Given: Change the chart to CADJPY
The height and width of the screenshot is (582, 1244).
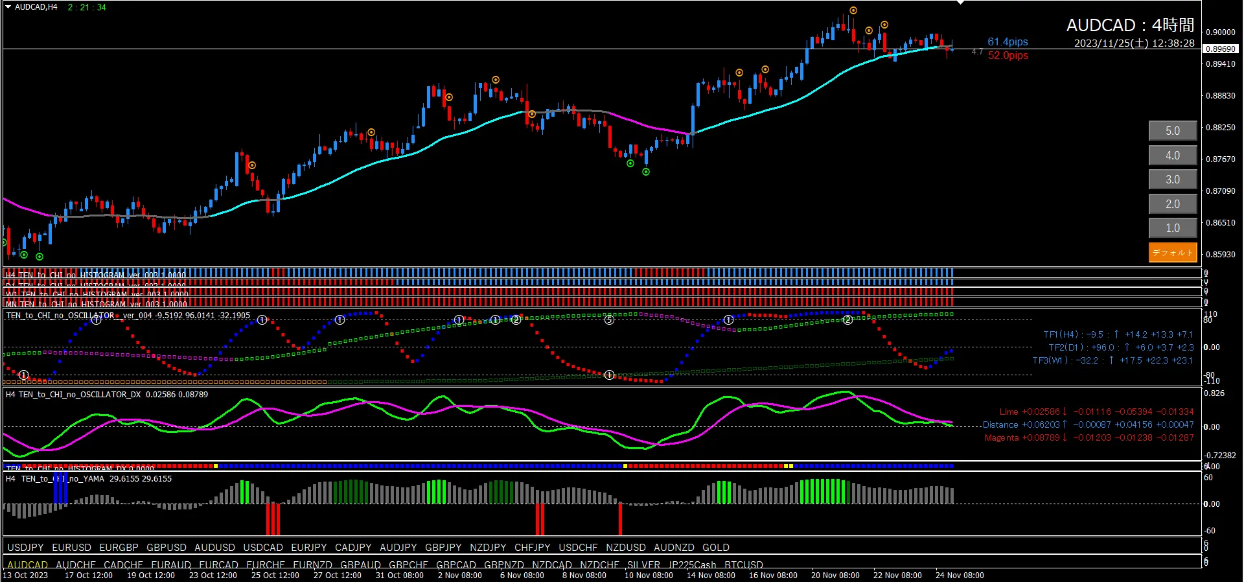Looking at the screenshot, I should (x=353, y=548).
